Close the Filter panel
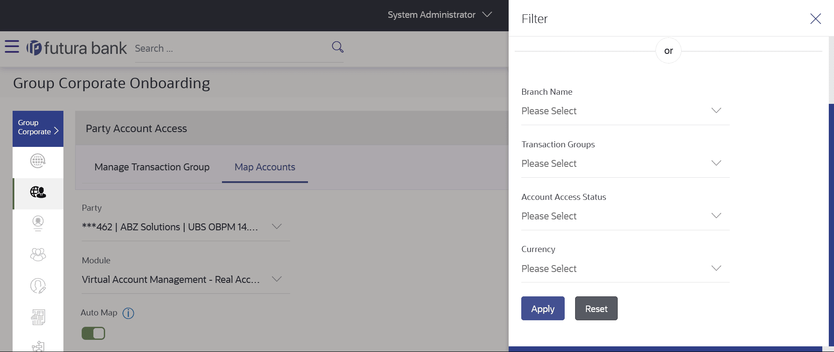The image size is (834, 352). (x=815, y=19)
